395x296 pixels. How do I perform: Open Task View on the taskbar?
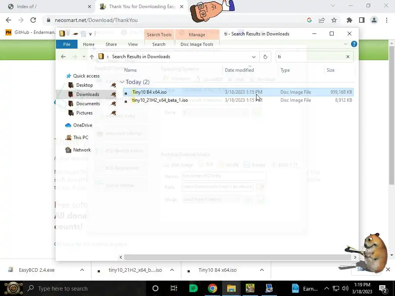click(174, 288)
